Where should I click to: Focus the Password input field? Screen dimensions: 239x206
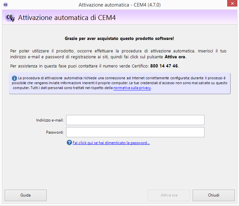pyautogui.click(x=135, y=132)
